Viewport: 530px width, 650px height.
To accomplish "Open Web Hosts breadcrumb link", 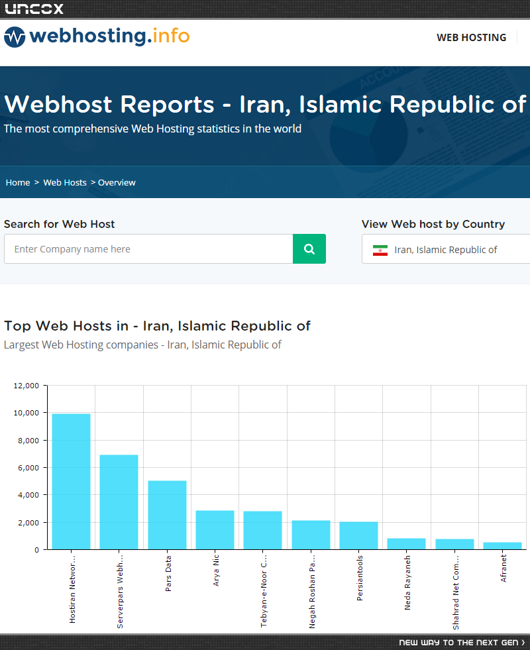I will tap(65, 182).
